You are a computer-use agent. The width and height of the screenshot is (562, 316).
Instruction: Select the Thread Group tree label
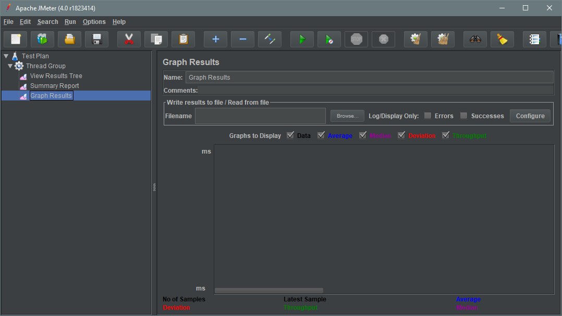tap(45, 66)
